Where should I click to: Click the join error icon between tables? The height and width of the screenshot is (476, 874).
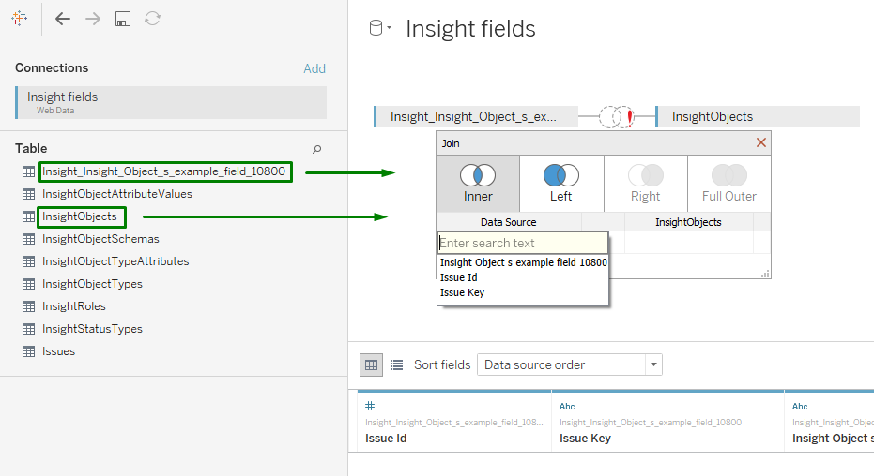617,117
